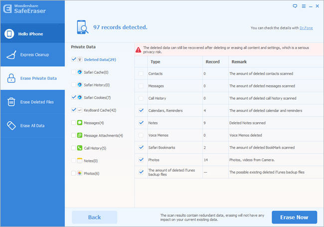
Task: Select Erase Private Data mode
Action: [32, 78]
